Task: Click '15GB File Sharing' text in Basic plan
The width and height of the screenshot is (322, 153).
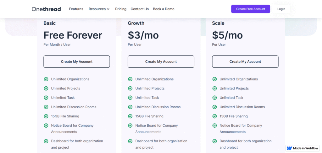Action: coord(65,116)
